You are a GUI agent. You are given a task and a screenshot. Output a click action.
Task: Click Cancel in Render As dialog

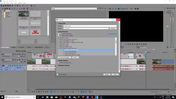[x=115, y=75]
